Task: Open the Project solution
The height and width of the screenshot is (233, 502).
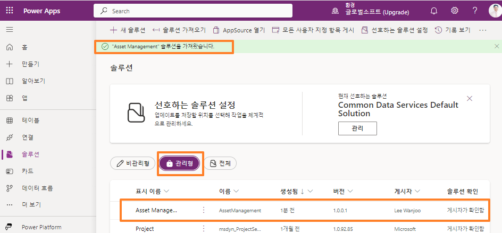Action: click(x=145, y=229)
